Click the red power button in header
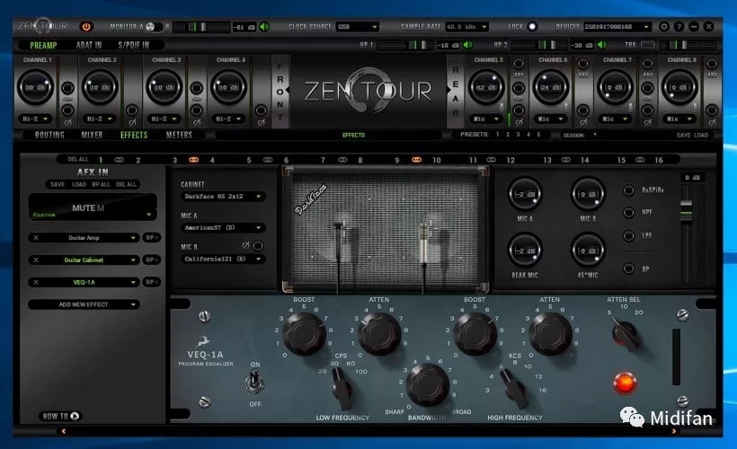 [86, 27]
